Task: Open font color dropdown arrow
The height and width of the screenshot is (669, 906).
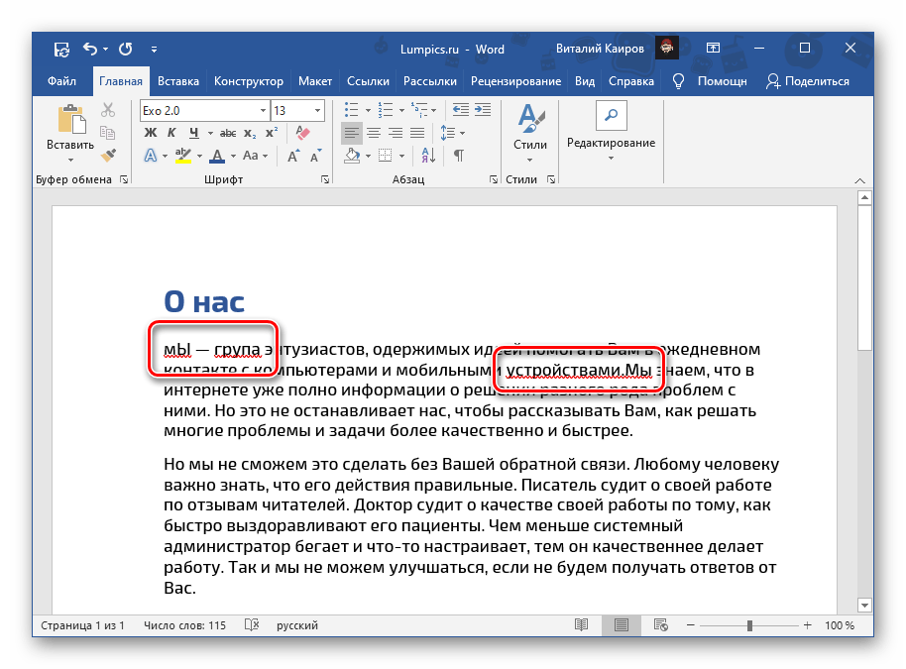Action: 233,156
